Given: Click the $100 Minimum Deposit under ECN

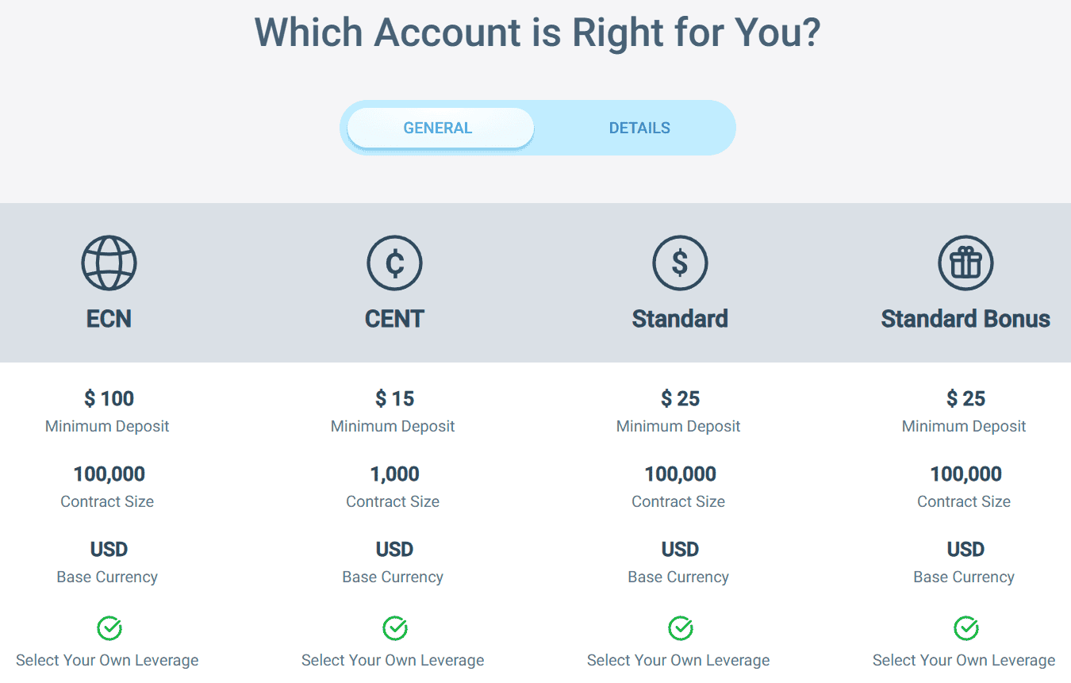Looking at the screenshot, I should pyautogui.click(x=109, y=398).
